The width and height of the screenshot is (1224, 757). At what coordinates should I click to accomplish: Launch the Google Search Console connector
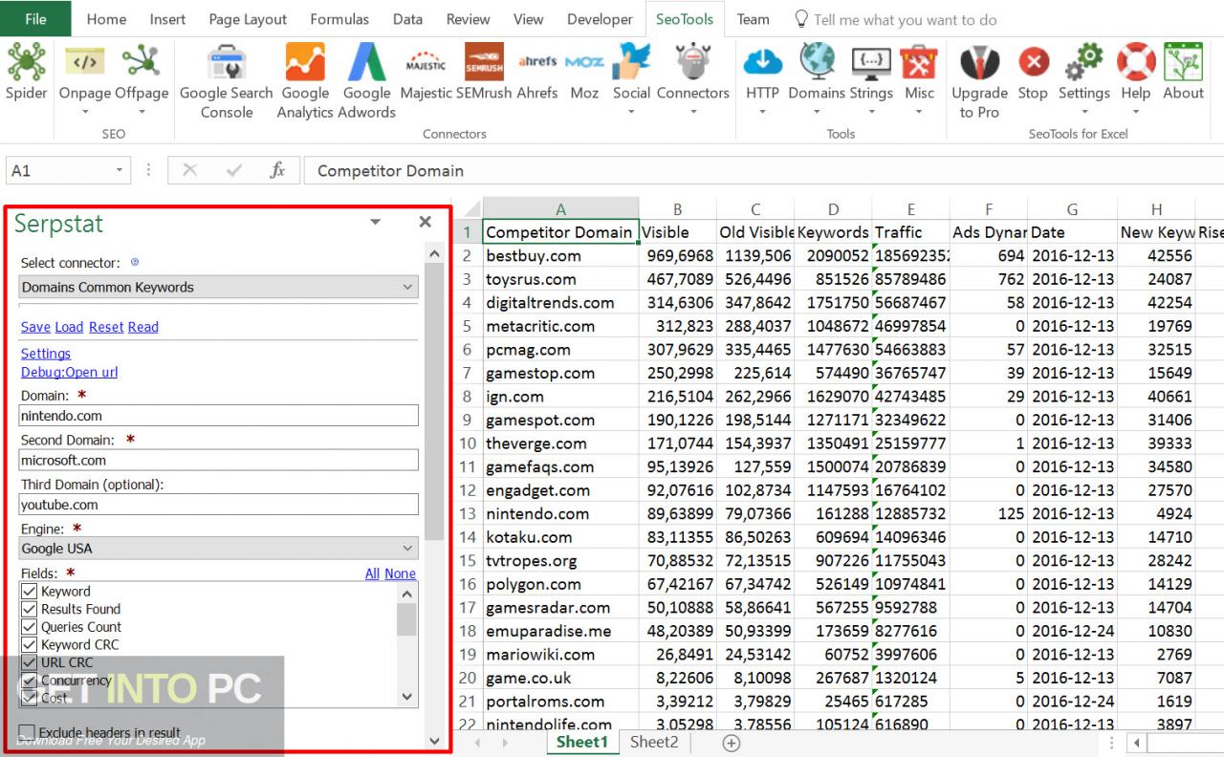(x=227, y=81)
